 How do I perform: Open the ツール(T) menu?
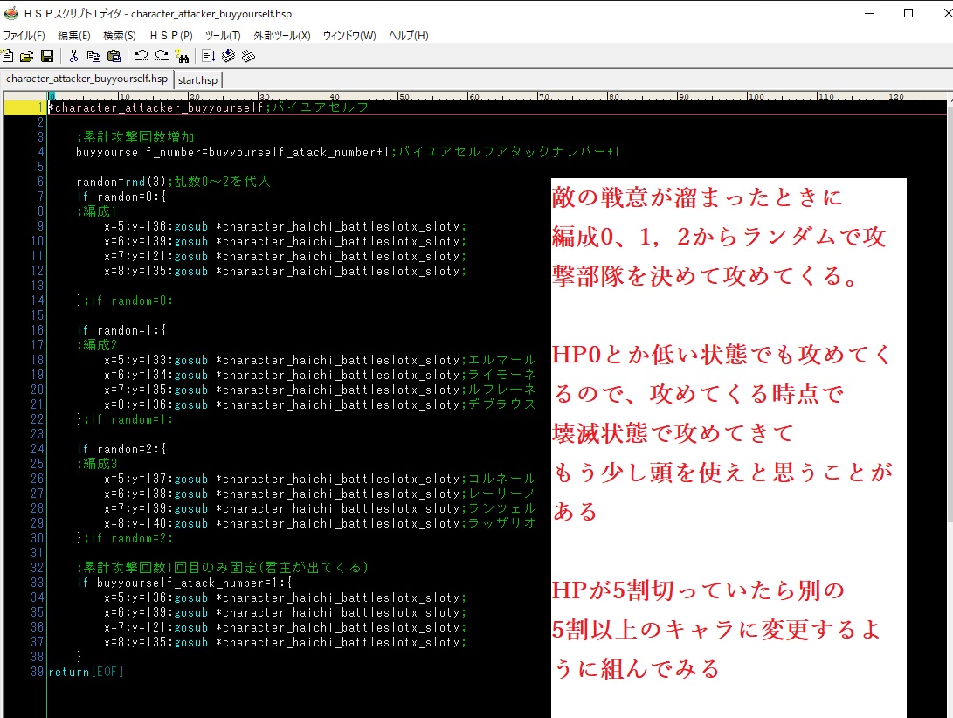[223, 35]
